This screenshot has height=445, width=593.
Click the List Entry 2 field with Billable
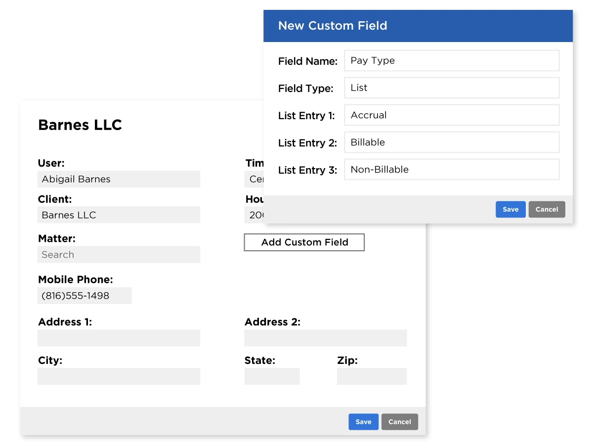[452, 142]
